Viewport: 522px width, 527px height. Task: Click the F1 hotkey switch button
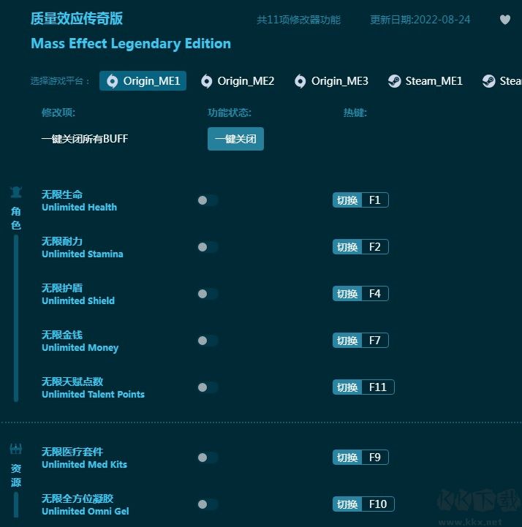[x=347, y=200]
